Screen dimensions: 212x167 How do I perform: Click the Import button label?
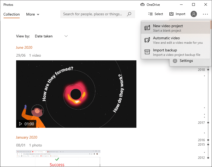[x=180, y=14]
